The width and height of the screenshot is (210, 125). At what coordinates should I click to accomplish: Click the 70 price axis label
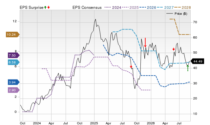(x=195, y=22)
